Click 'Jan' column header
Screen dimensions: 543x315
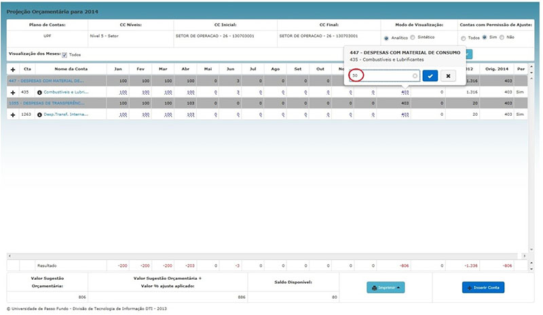click(117, 69)
